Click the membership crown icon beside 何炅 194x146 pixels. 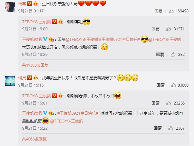[x=36, y=78]
